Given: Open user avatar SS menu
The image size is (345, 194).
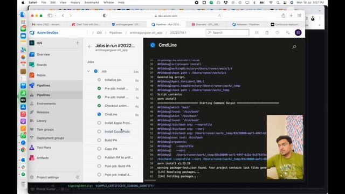Looking at the screenshot, I should click(298, 32).
